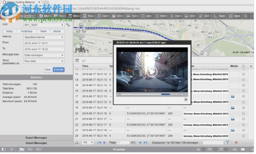The image size is (256, 154).
Task: Tick checkbox for row 19
Action: pos(243,108)
